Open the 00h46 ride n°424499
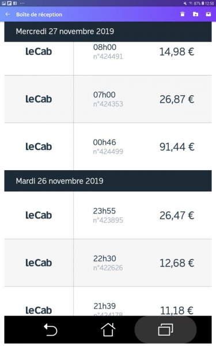Image resolution: width=216 pixels, height=346 pixels. [108, 146]
